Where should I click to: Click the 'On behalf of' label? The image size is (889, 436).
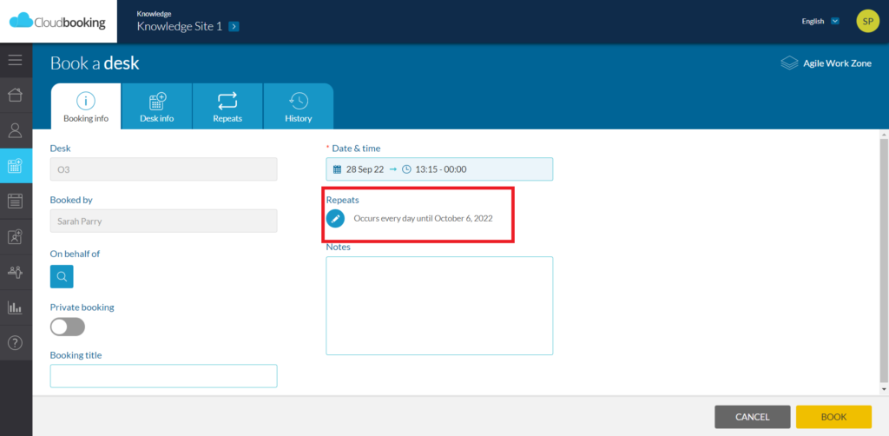pos(75,254)
